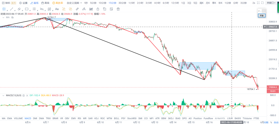Select the crosshair cursor tool
The height and width of the screenshot is (124, 279).
pos(4,9)
